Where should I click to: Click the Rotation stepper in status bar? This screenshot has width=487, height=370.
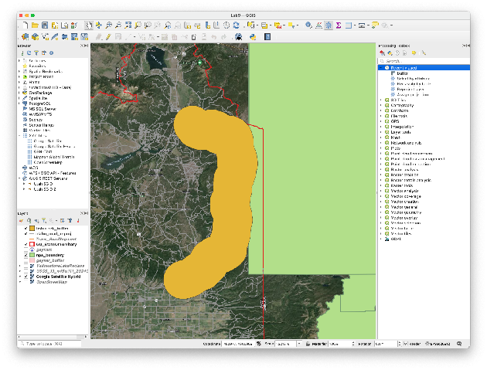pos(400,344)
